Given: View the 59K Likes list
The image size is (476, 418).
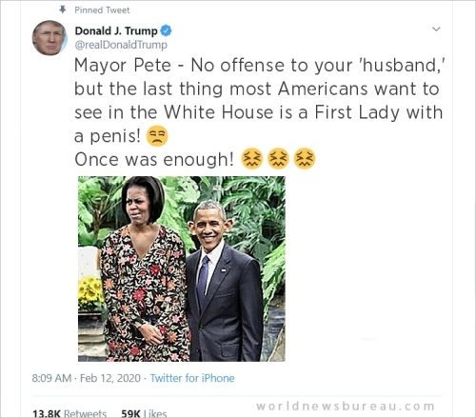Looking at the screenshot, I should click(144, 413).
